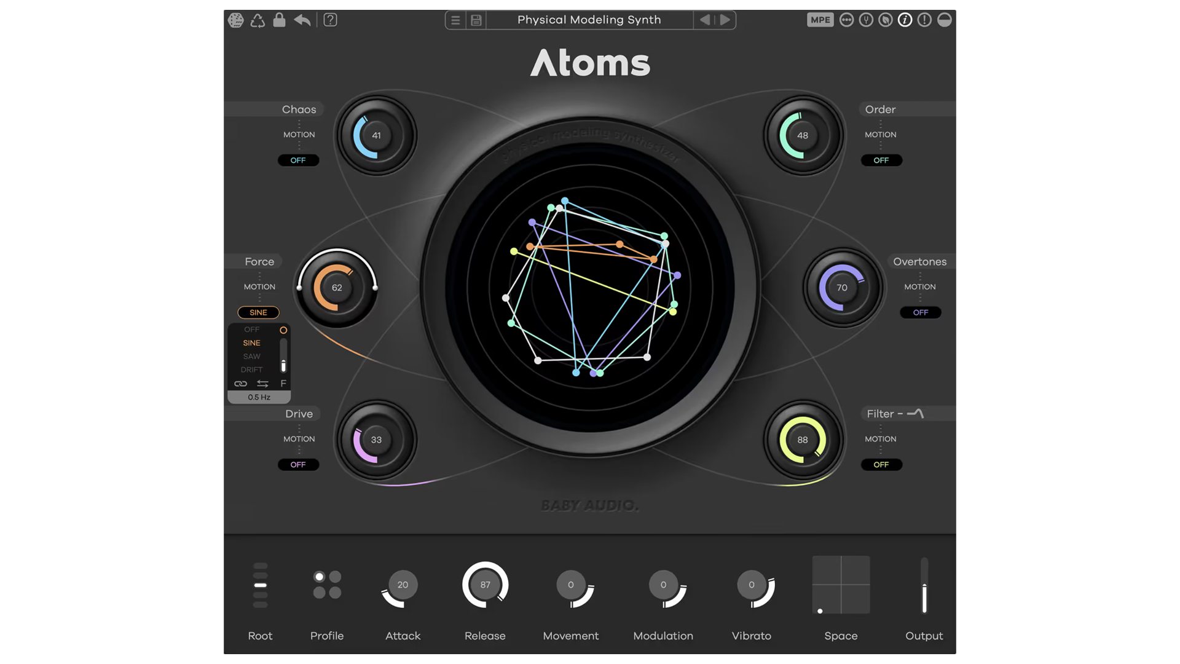Click the Modulation knob

(663, 585)
